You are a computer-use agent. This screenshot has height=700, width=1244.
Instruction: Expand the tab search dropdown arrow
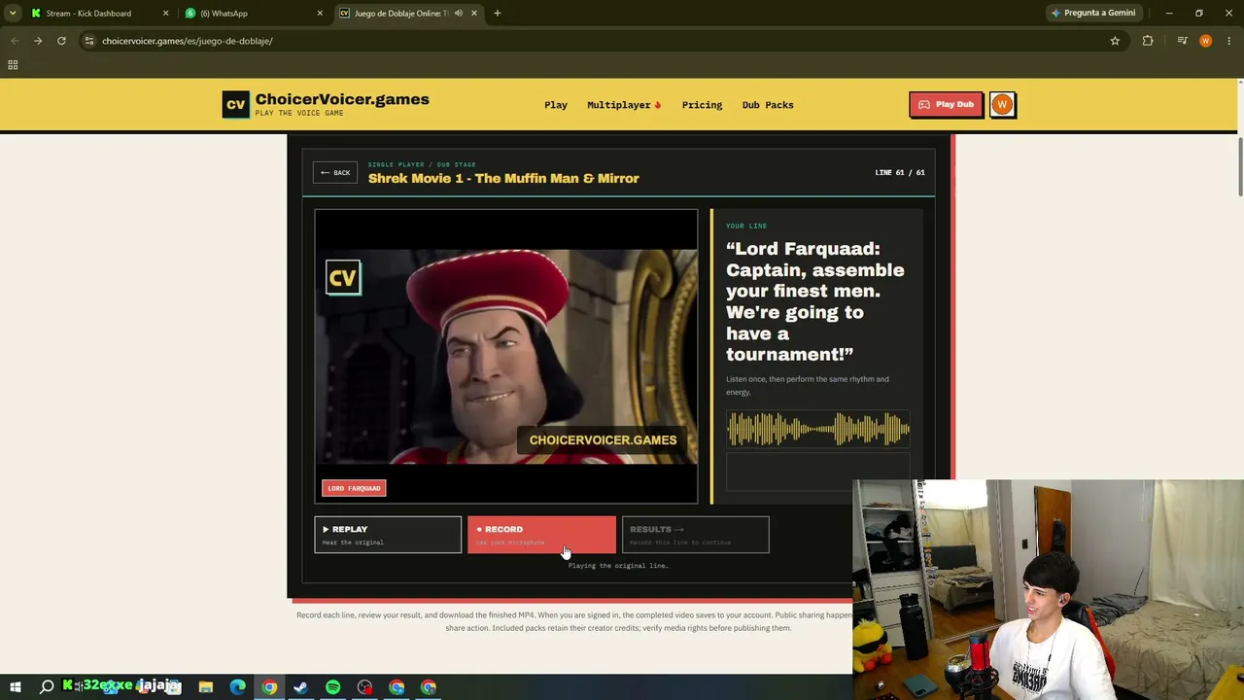[x=13, y=14]
